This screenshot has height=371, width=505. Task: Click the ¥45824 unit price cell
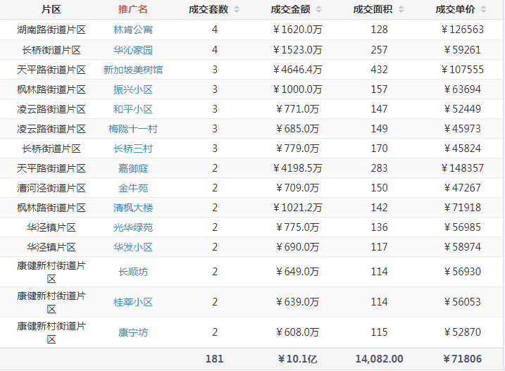(462, 149)
